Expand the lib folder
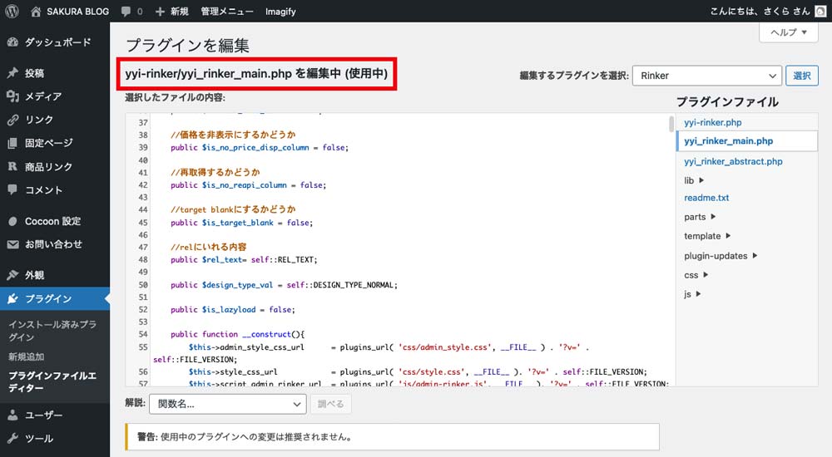Screen dimensions: 832x457 tap(694, 180)
